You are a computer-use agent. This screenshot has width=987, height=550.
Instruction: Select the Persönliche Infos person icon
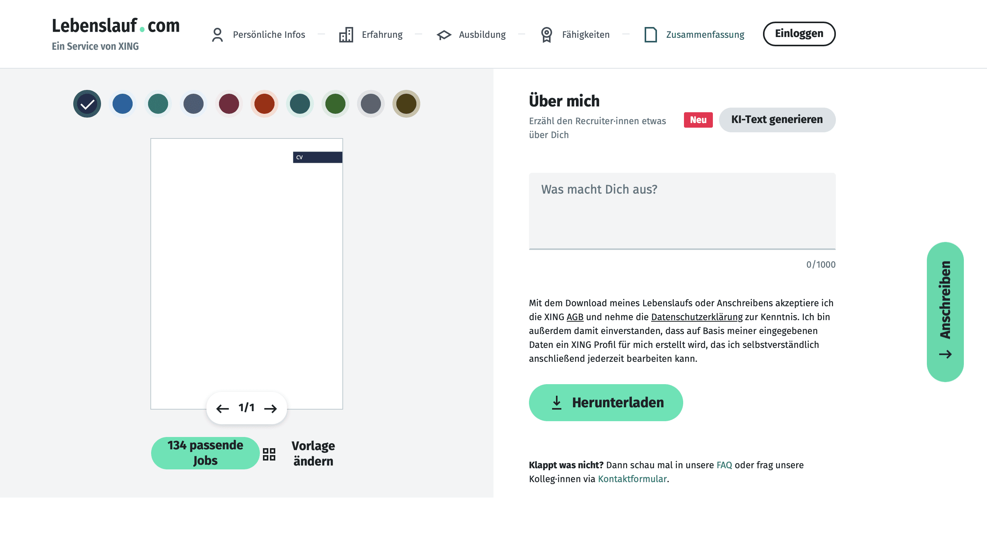coord(218,34)
